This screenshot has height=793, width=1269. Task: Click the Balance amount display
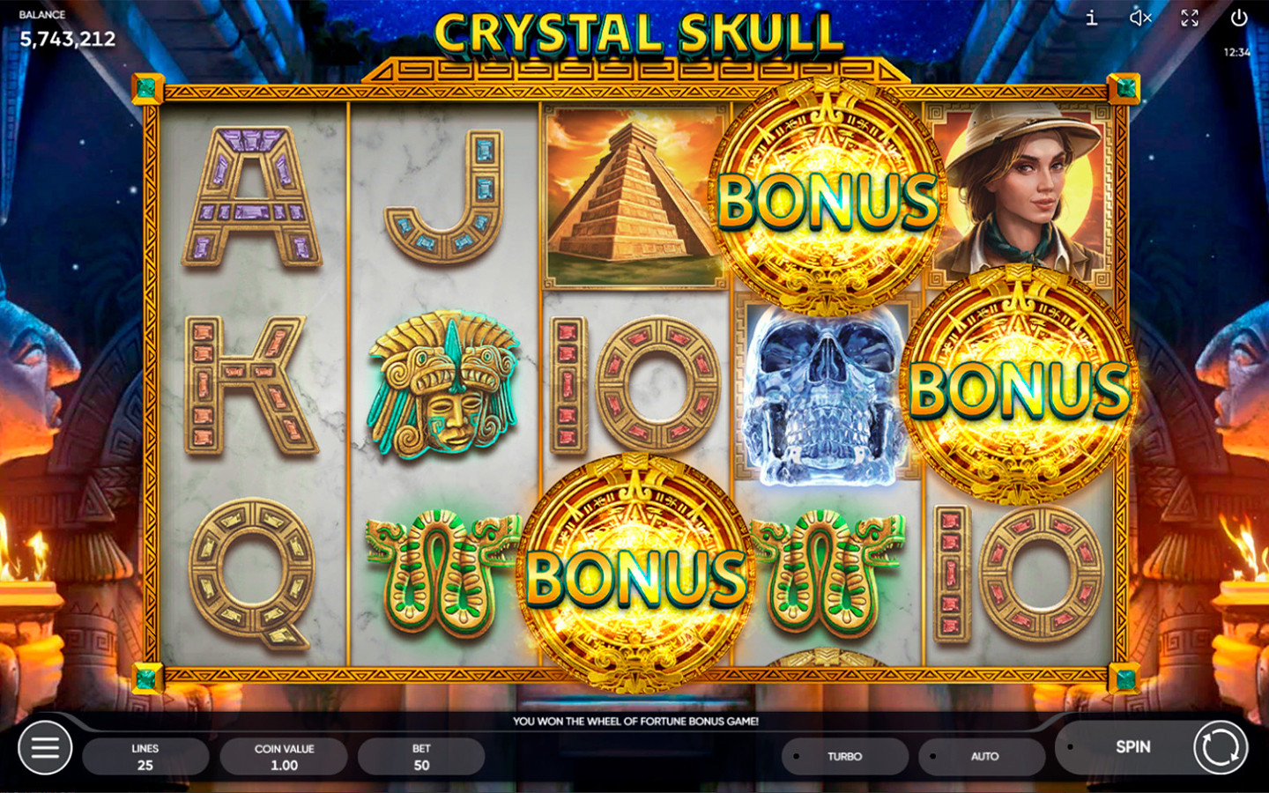pyautogui.click(x=68, y=39)
